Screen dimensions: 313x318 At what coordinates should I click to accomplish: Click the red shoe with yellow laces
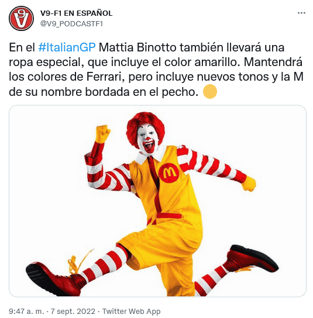[55, 279]
